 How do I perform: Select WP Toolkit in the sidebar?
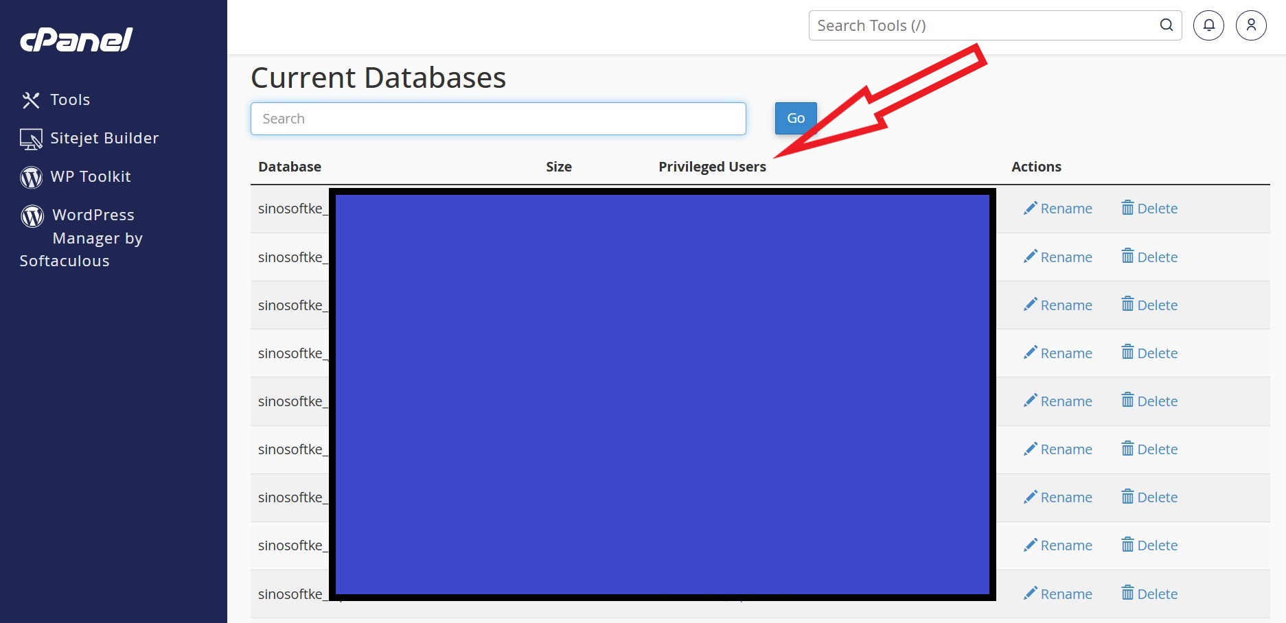(x=91, y=177)
